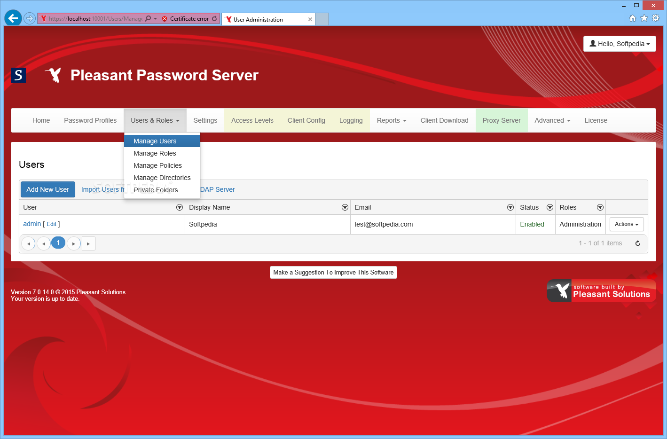Click the Pleasant Password Server hummingbird logo

click(x=54, y=75)
